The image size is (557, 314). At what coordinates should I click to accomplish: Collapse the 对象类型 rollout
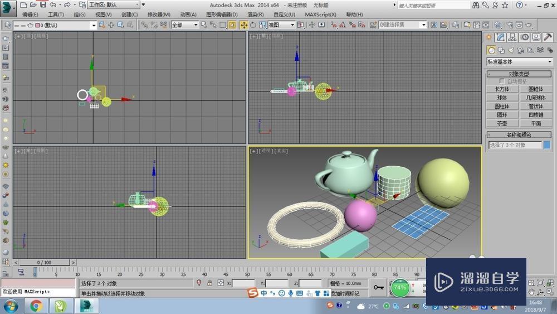tap(519, 74)
